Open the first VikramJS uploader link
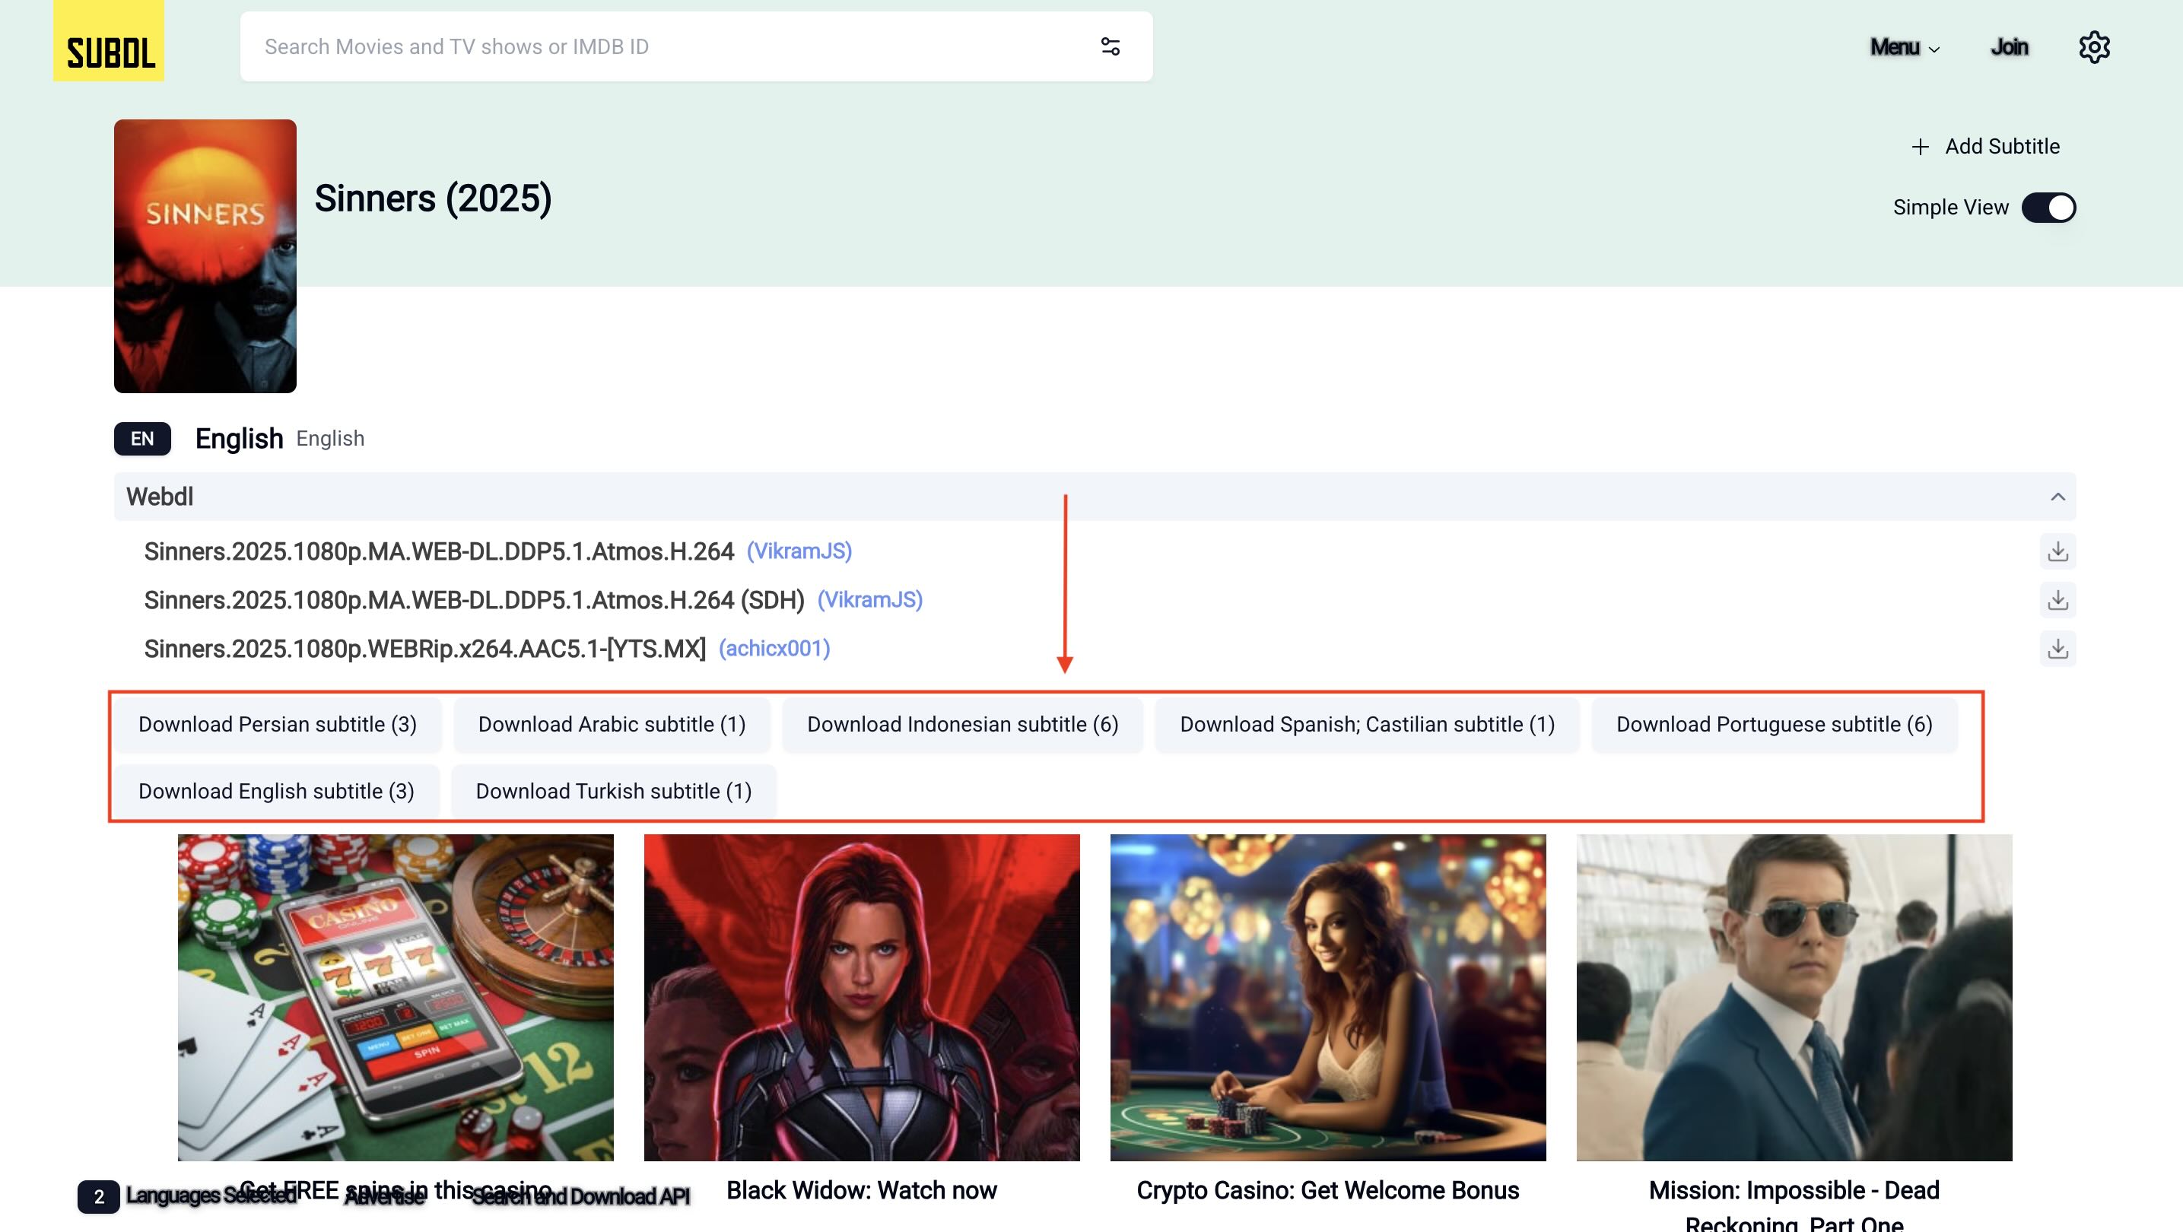 pos(799,551)
